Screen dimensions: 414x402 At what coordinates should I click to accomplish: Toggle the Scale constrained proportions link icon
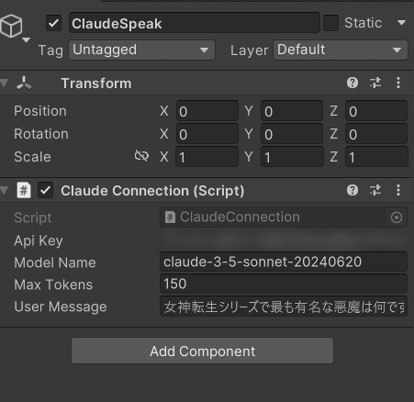(141, 156)
